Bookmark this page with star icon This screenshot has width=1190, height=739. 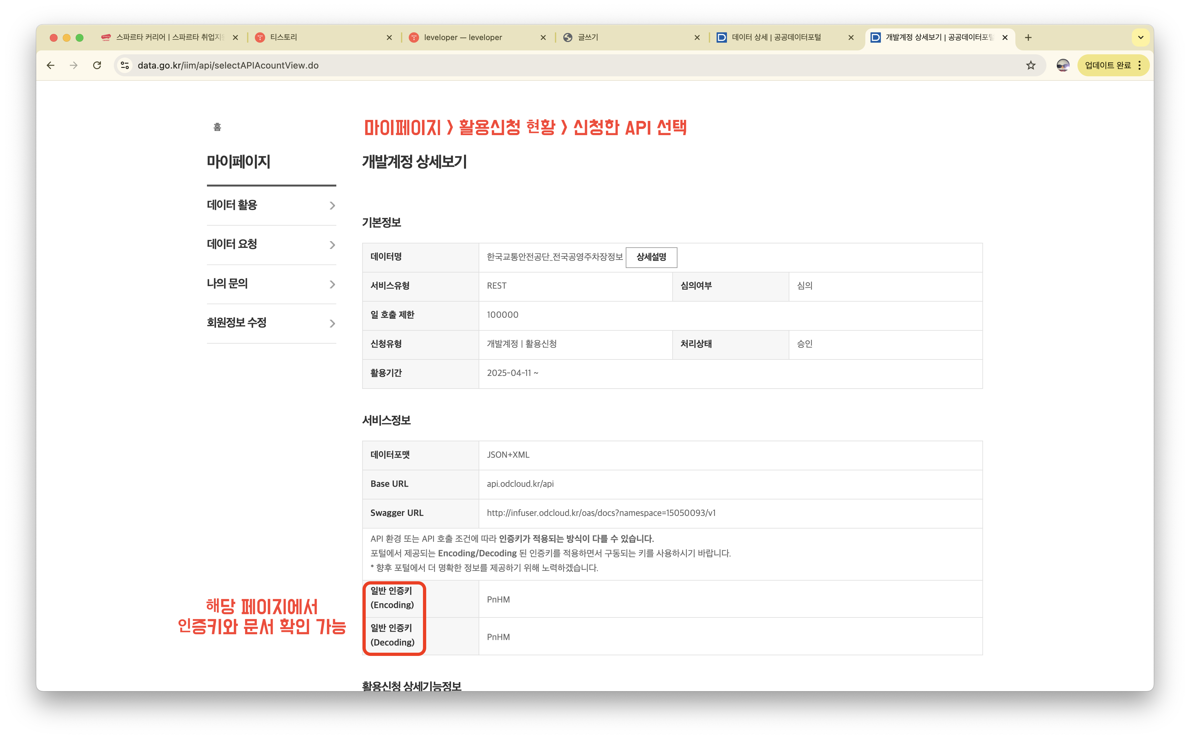[1031, 66]
